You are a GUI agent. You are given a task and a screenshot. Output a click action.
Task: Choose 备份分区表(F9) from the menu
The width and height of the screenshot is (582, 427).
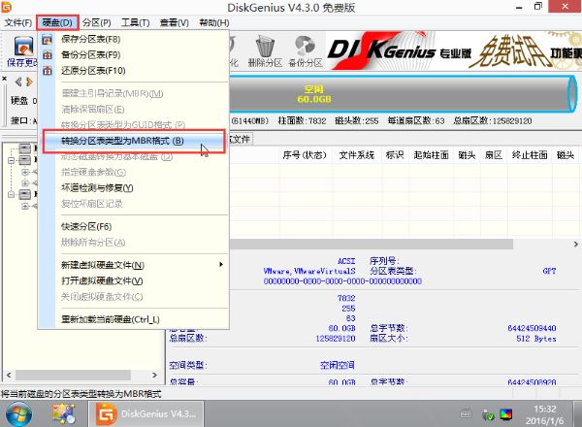(x=134, y=54)
